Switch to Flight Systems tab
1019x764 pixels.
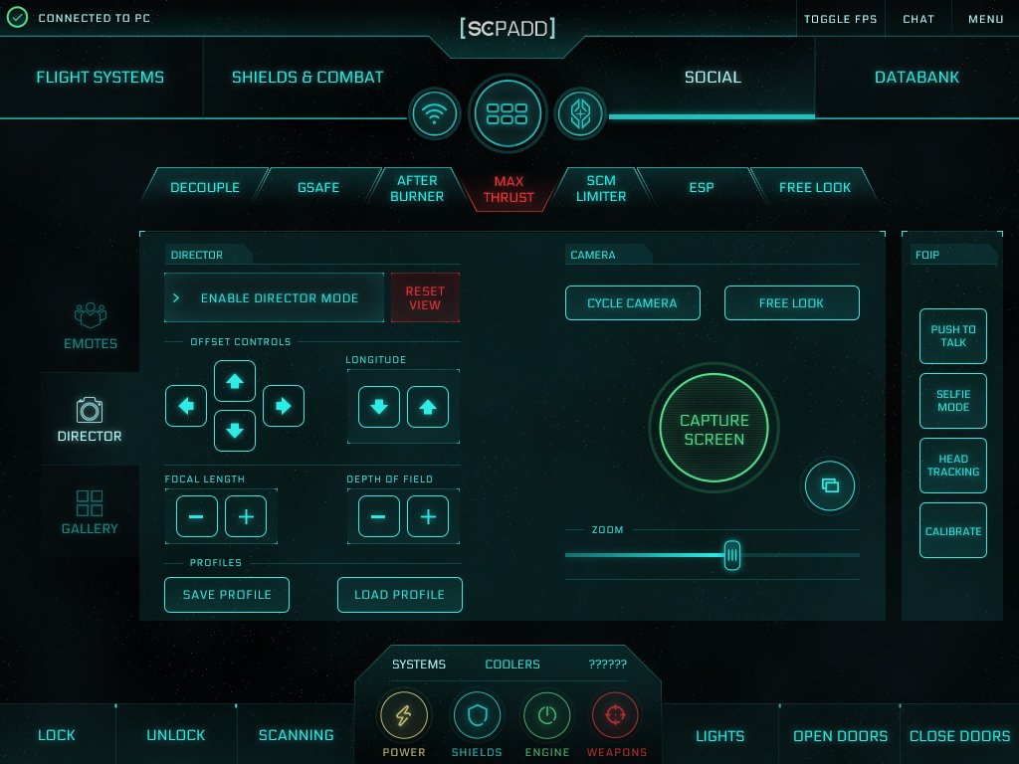coord(101,78)
